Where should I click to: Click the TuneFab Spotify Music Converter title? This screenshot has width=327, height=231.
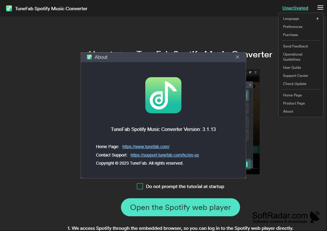point(51,8)
